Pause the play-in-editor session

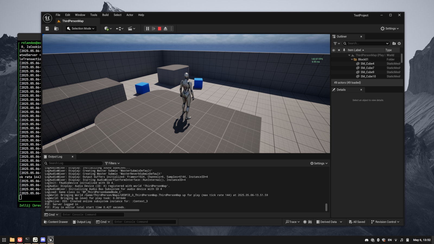pos(148,28)
